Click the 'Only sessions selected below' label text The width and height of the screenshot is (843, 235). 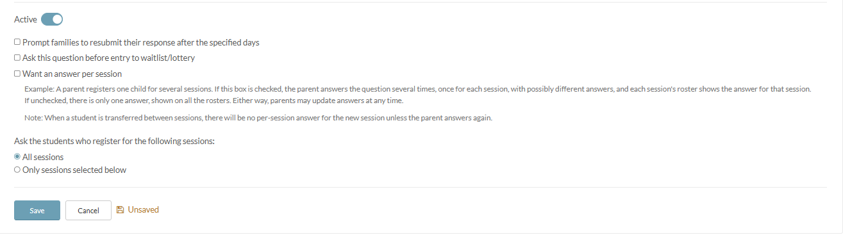click(x=74, y=170)
